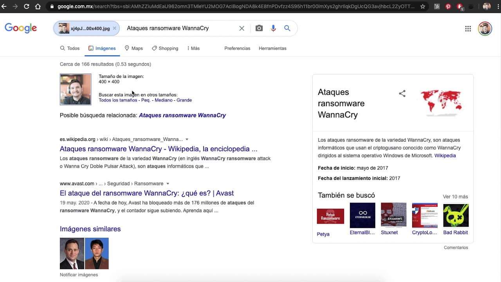Open the browser home page icon
The image size is (501, 282).
click(x=38, y=6)
